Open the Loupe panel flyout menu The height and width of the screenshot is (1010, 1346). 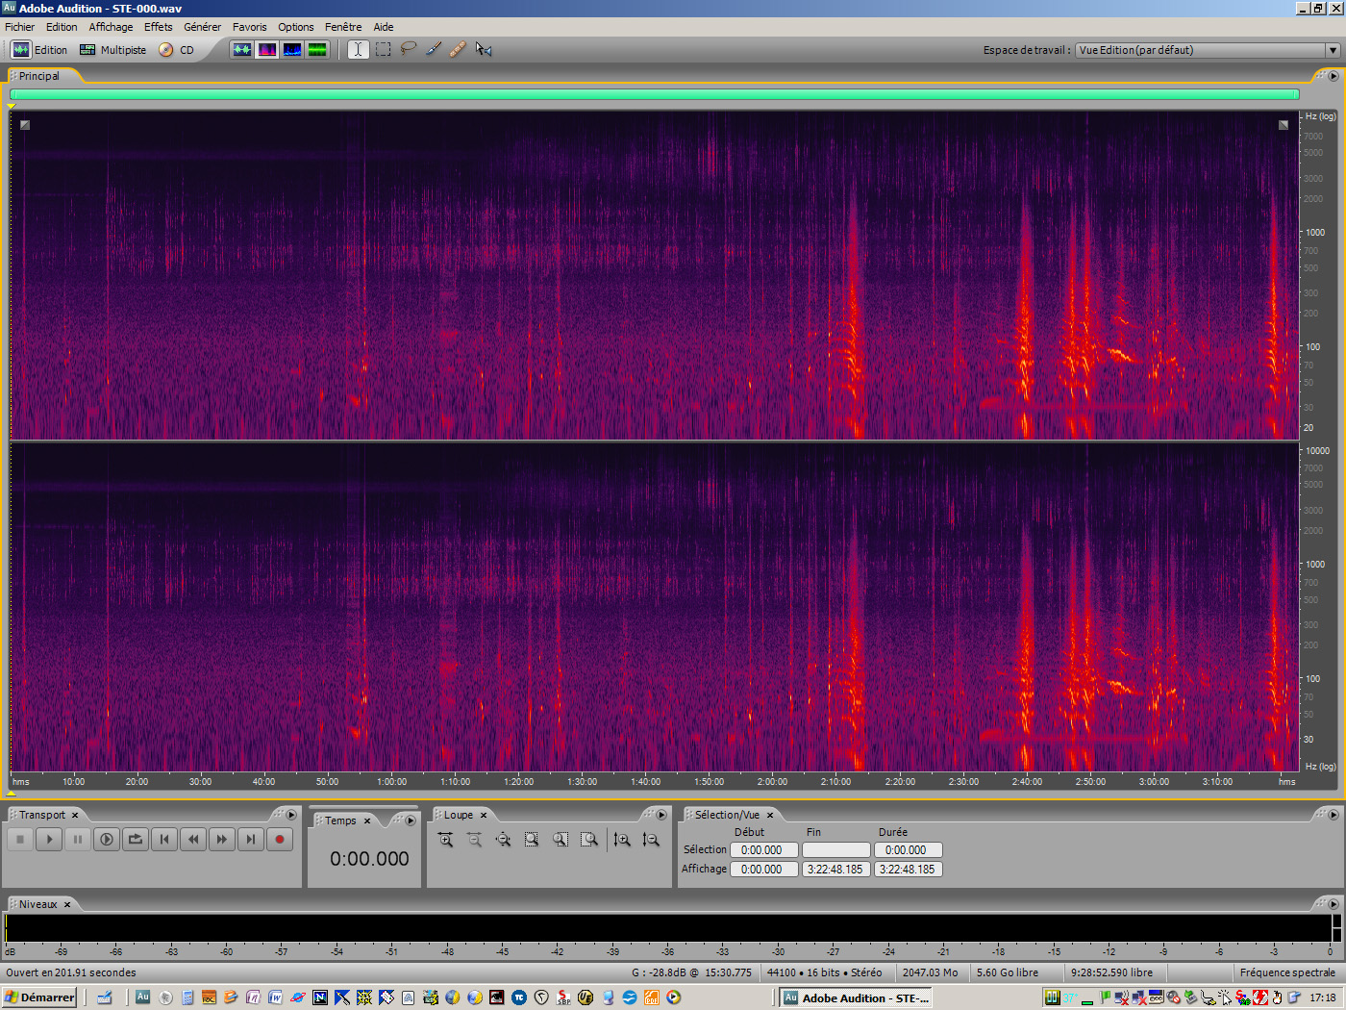[x=661, y=815]
